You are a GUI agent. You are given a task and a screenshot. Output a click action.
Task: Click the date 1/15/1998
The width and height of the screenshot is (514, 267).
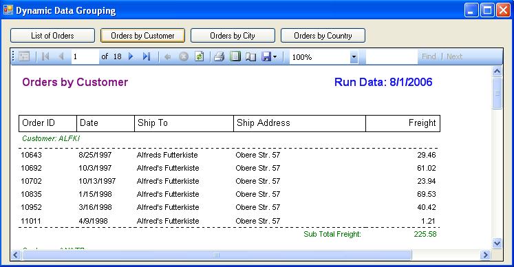pos(95,194)
